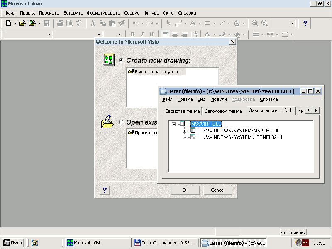Select the Line tool

222,23
